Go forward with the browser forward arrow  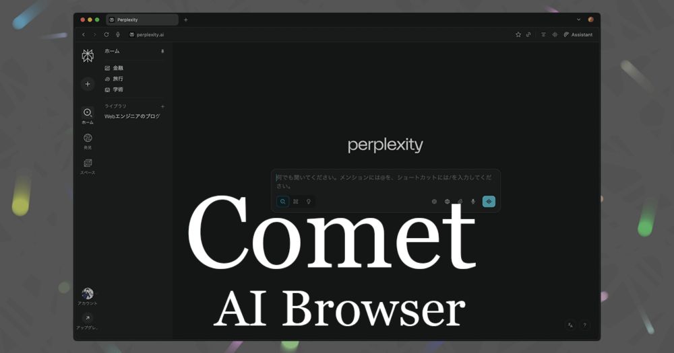pos(94,35)
